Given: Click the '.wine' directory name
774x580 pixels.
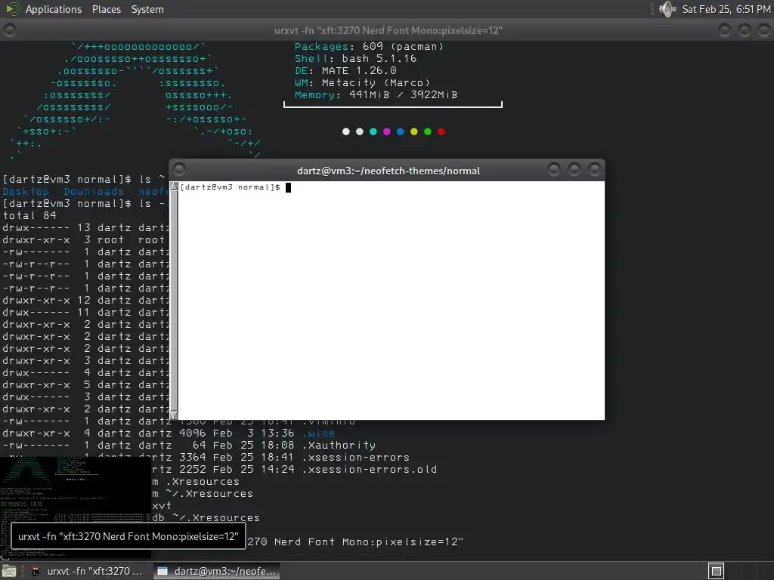Looking at the screenshot, I should [318, 433].
